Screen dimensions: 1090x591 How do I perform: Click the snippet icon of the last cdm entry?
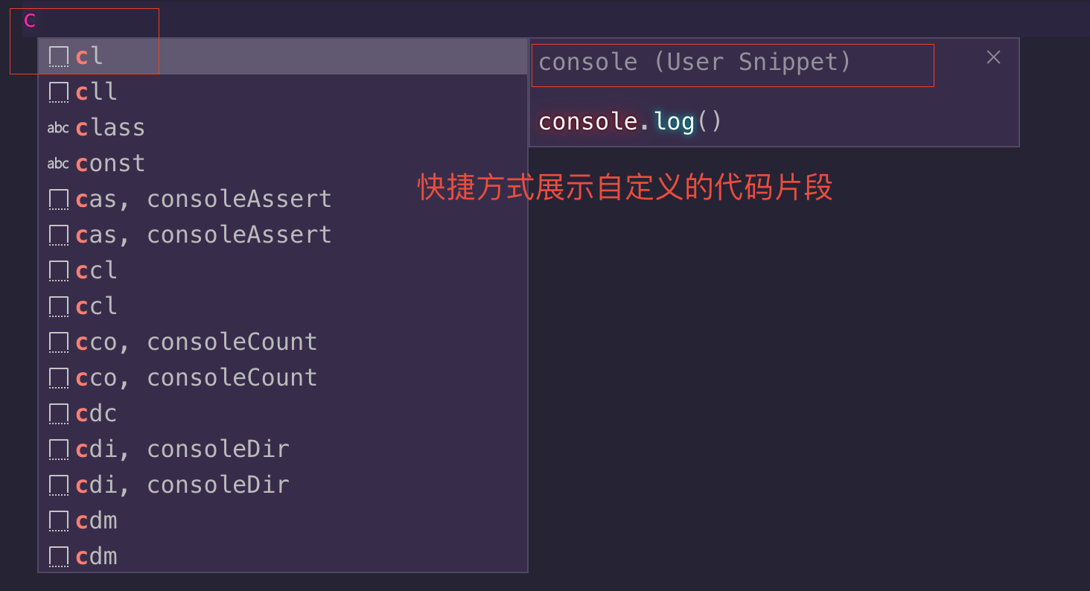[58, 557]
